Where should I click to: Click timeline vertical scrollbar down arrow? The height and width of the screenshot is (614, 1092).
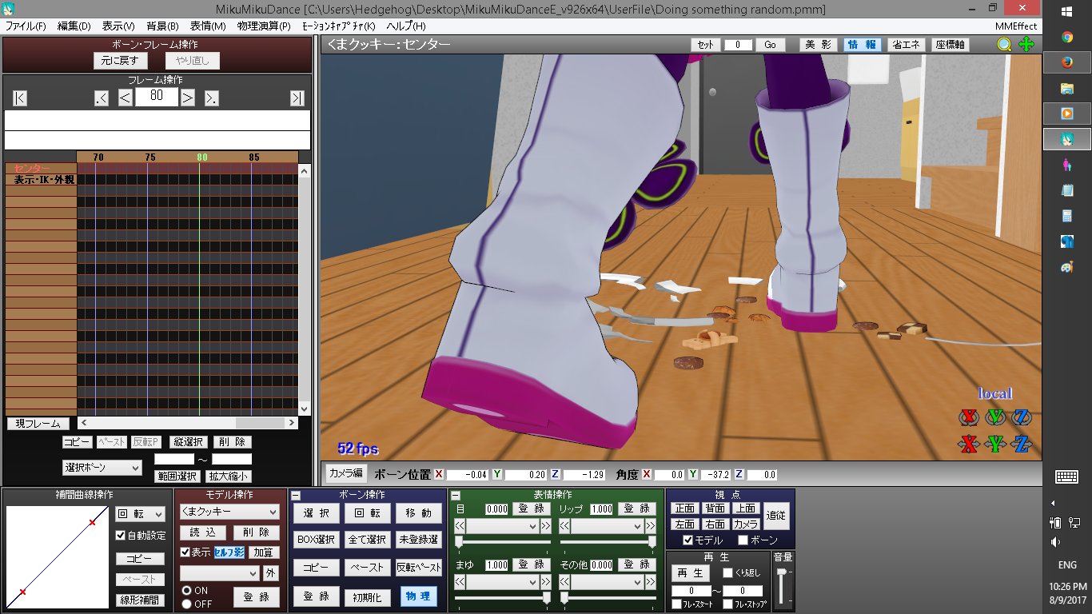coord(304,409)
